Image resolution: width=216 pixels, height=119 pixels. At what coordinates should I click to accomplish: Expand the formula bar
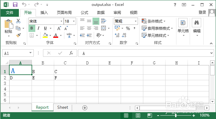point(211,53)
